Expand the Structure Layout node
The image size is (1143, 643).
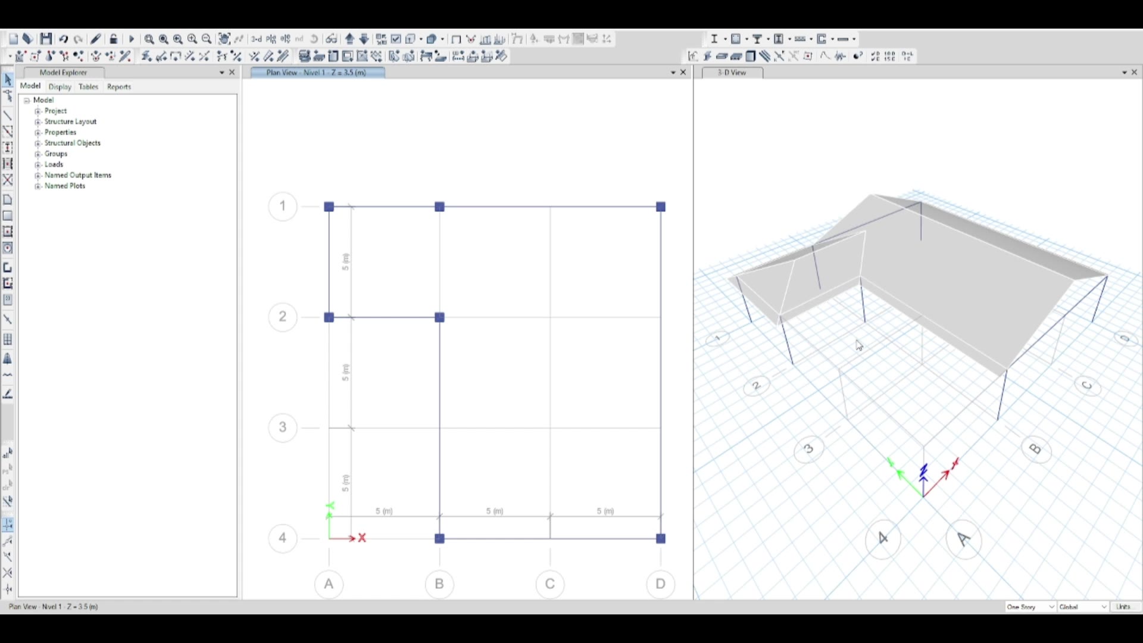click(38, 122)
